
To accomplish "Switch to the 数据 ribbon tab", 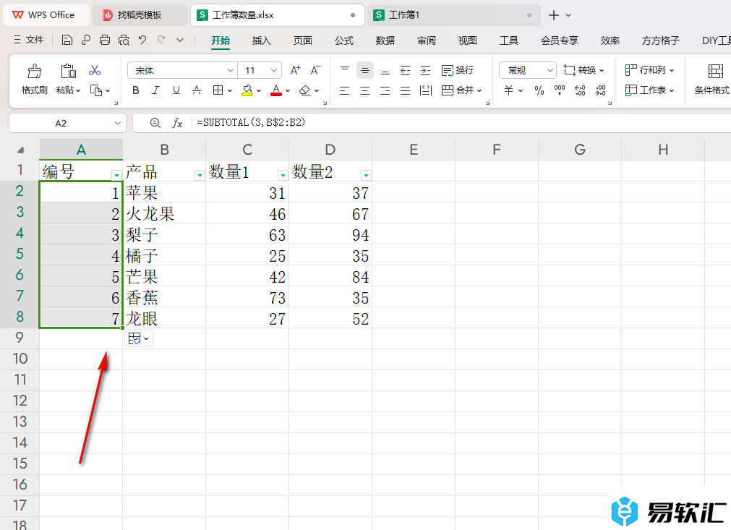I will click(385, 40).
